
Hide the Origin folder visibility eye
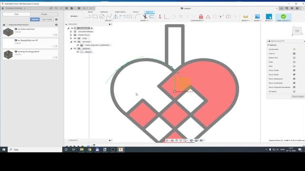pos(75,38)
